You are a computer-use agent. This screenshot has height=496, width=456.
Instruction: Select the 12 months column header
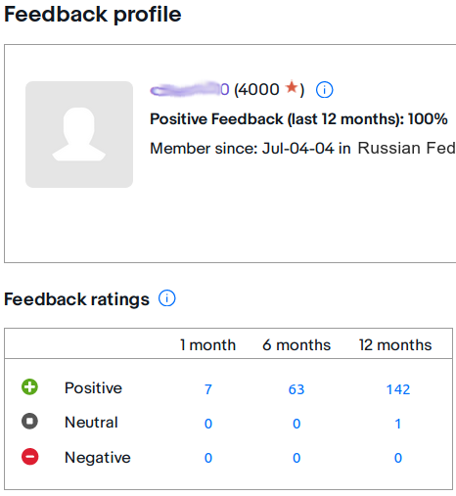click(x=395, y=345)
